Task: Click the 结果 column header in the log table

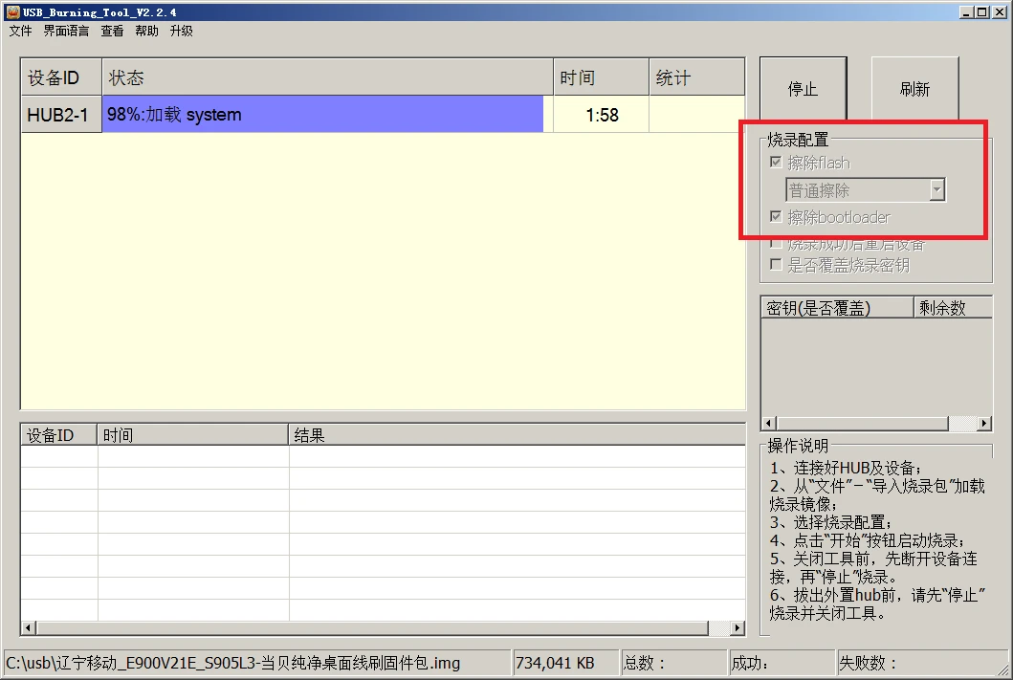Action: point(516,435)
